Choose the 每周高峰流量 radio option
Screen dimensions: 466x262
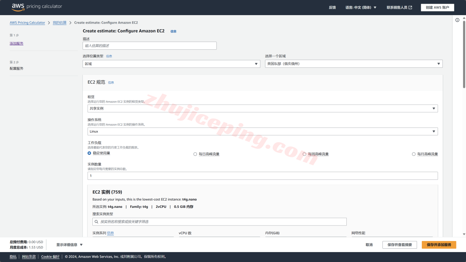point(304,154)
